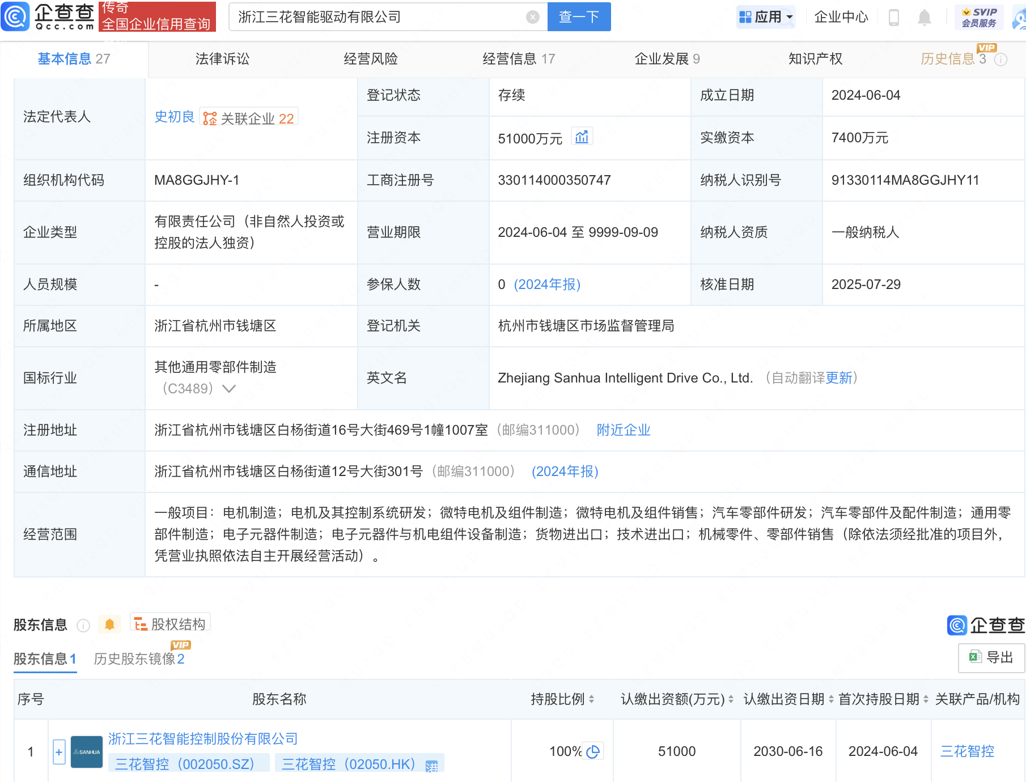Screen dimensions: 1026x782
Task: Click the info icon next to 历史信息
Action: tap(1001, 59)
